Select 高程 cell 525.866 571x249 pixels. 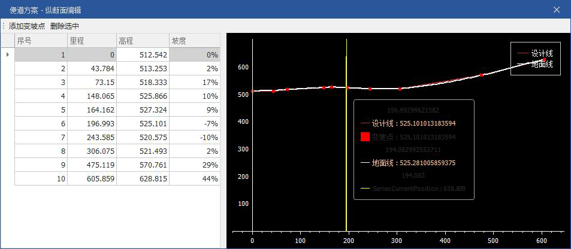click(x=143, y=96)
